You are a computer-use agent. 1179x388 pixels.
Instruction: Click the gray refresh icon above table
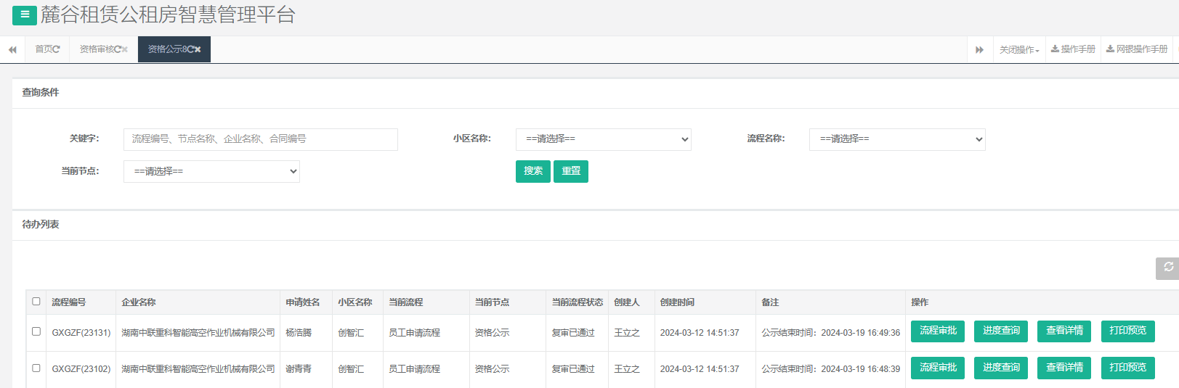(1167, 268)
